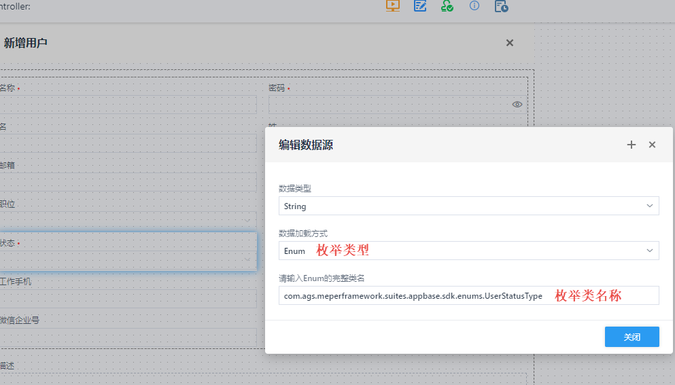The height and width of the screenshot is (385, 675).
Task: Click the 请输入Enum的完整类名 label
Action: (322, 278)
